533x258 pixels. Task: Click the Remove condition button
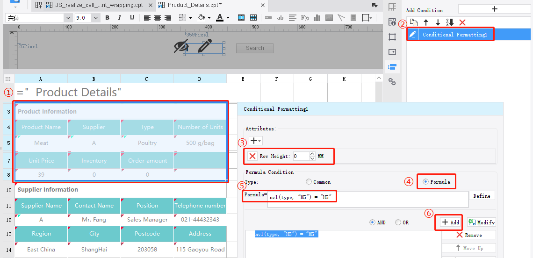coord(469,235)
